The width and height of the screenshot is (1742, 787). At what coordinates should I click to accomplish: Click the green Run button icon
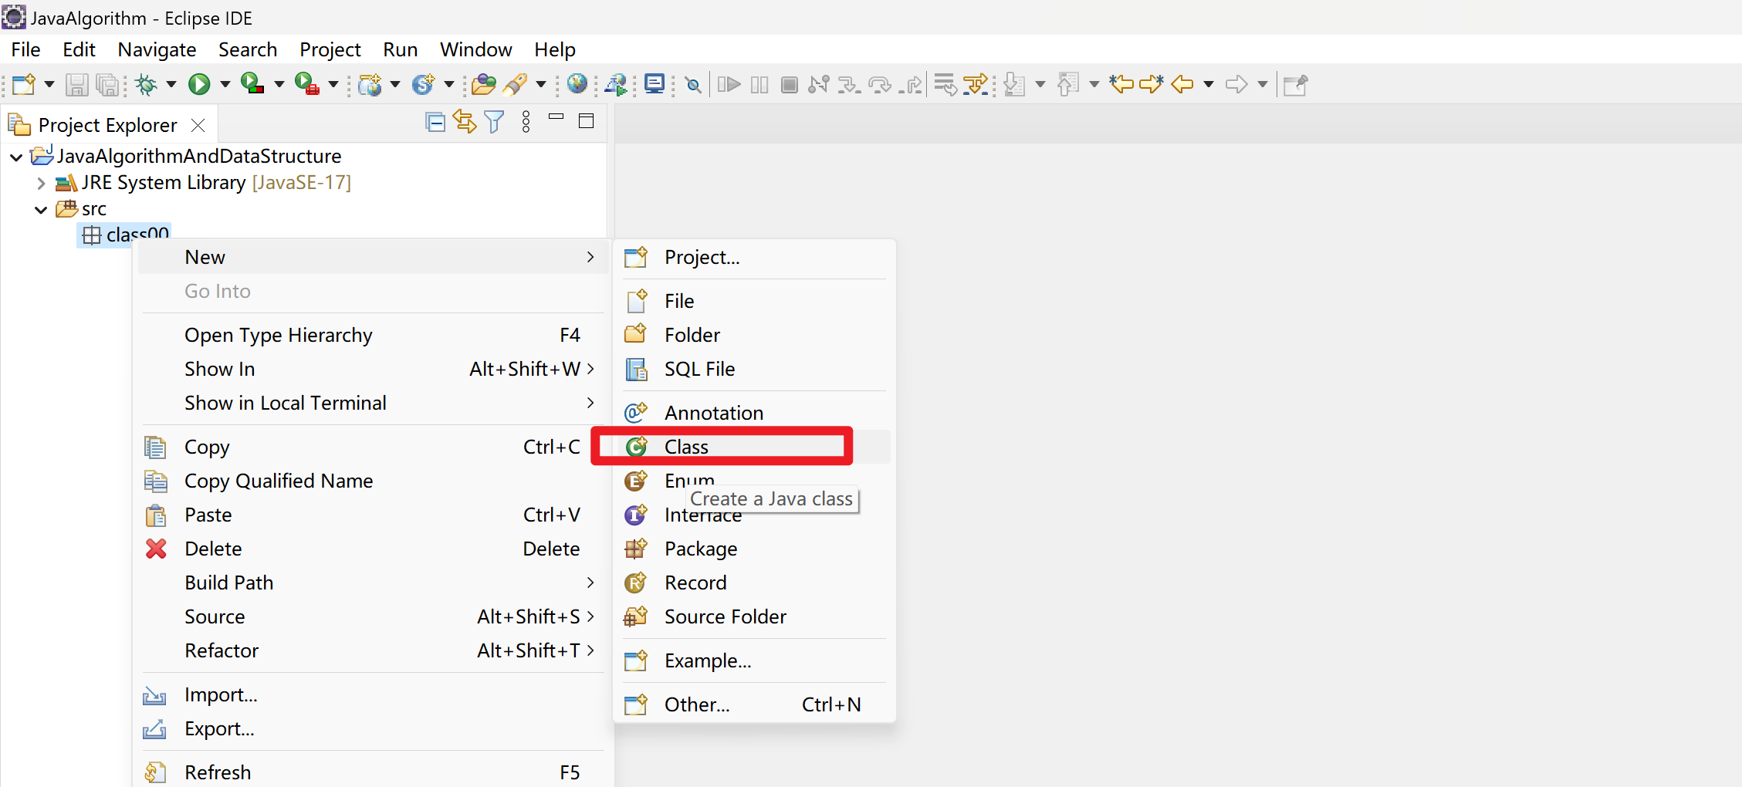click(x=200, y=84)
